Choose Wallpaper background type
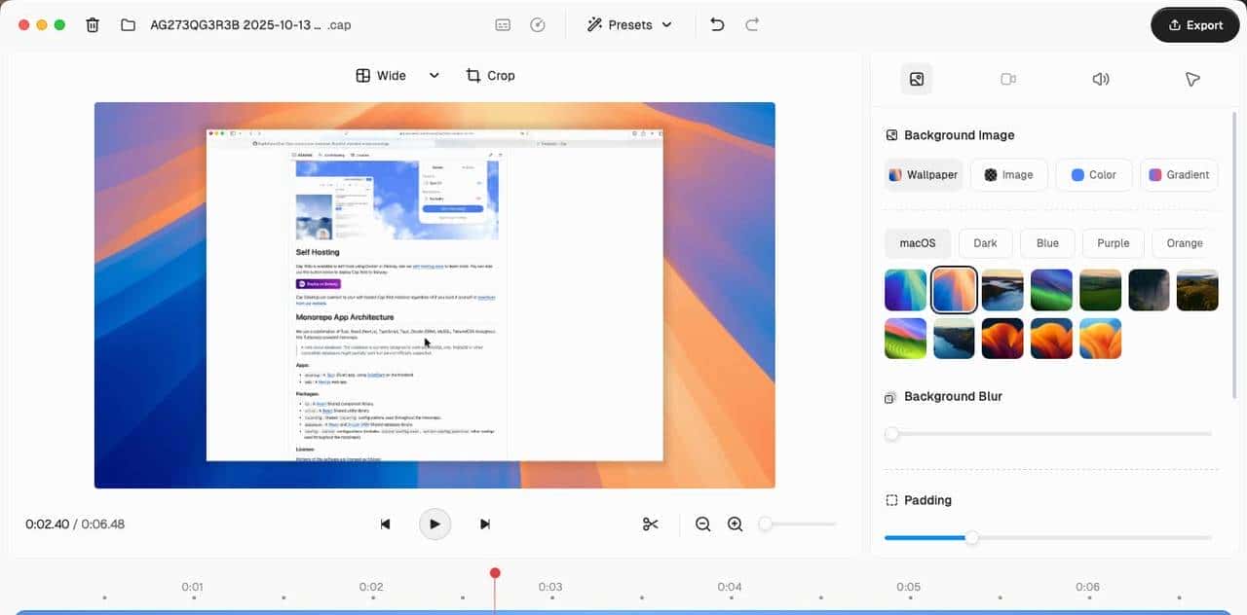The height and width of the screenshot is (615, 1247). pos(924,175)
